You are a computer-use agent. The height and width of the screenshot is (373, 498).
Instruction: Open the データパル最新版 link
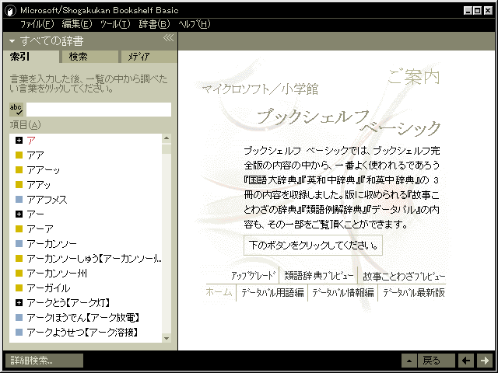pyautogui.click(x=414, y=292)
